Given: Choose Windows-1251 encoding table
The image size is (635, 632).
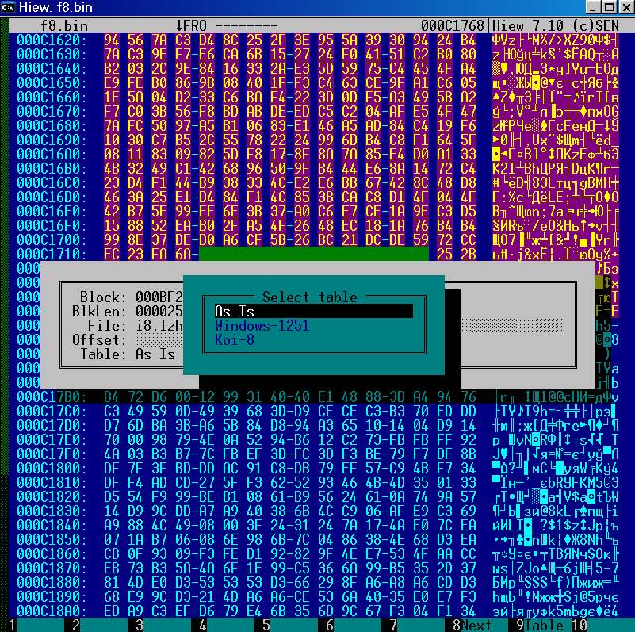Looking at the screenshot, I should tap(262, 326).
